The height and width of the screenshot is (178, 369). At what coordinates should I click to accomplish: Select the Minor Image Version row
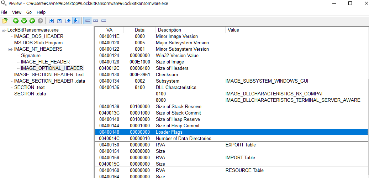click(x=232, y=37)
